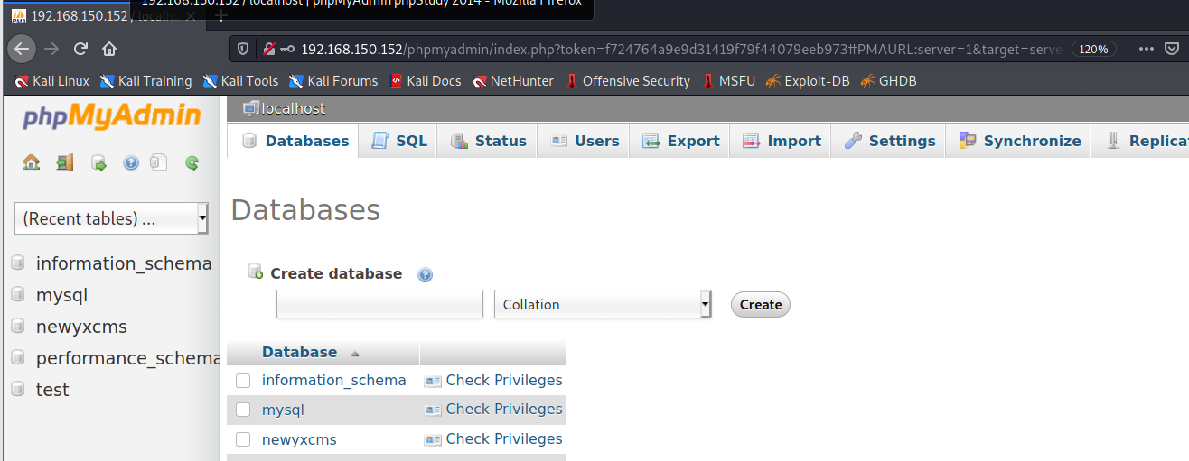Open the Status tab

point(488,142)
